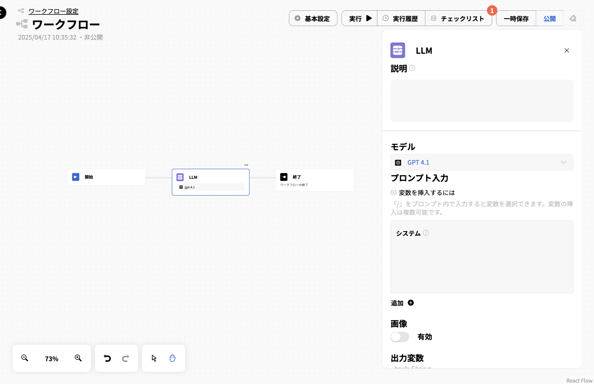Open the チェックリスト panel
This screenshot has width=594, height=384.
(x=458, y=18)
